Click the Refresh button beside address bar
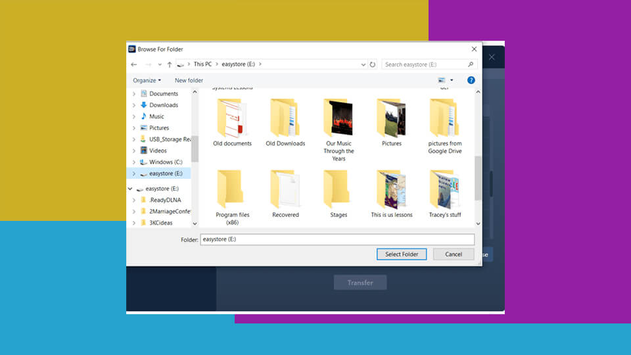Viewport: 631px width, 355px height. tap(373, 64)
